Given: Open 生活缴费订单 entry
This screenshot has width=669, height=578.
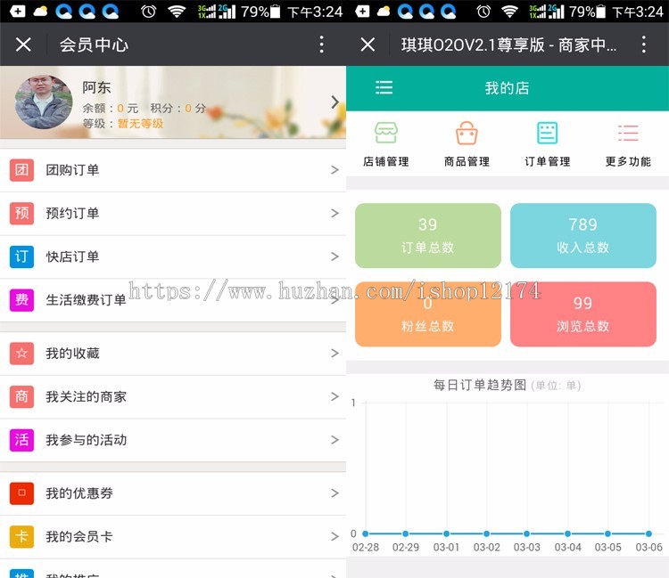Looking at the screenshot, I should (x=173, y=300).
